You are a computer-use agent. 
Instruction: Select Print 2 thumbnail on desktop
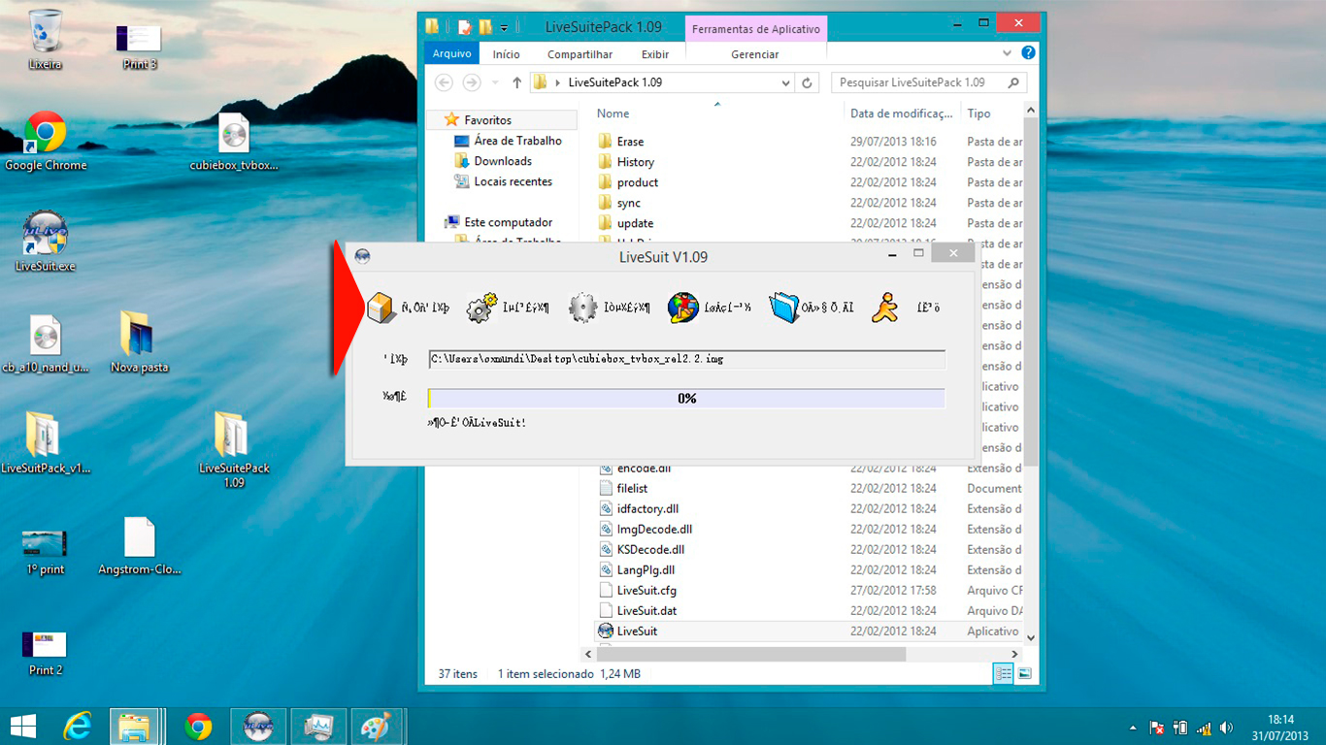[x=46, y=652]
